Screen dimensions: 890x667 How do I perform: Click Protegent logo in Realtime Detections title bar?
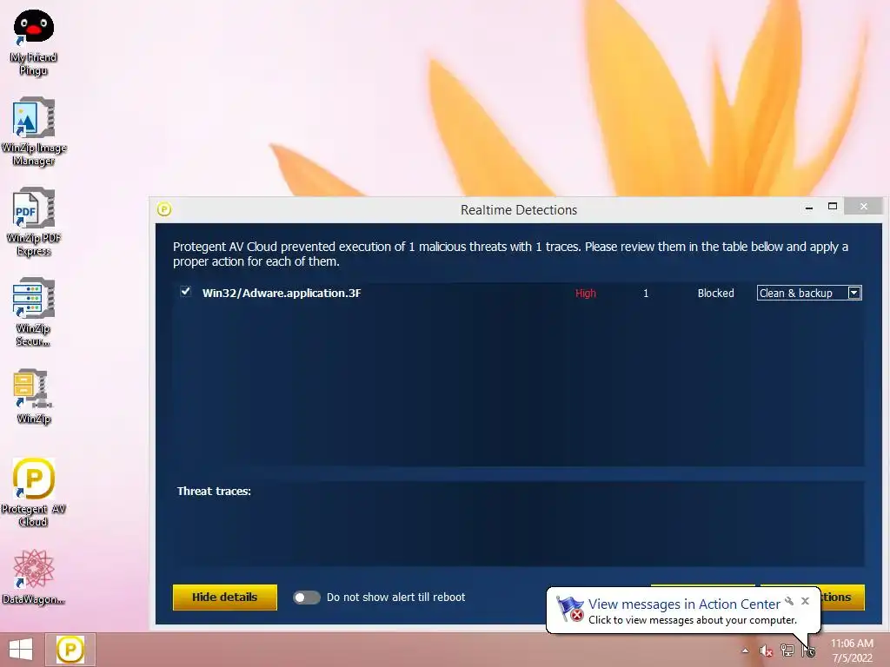tap(164, 209)
